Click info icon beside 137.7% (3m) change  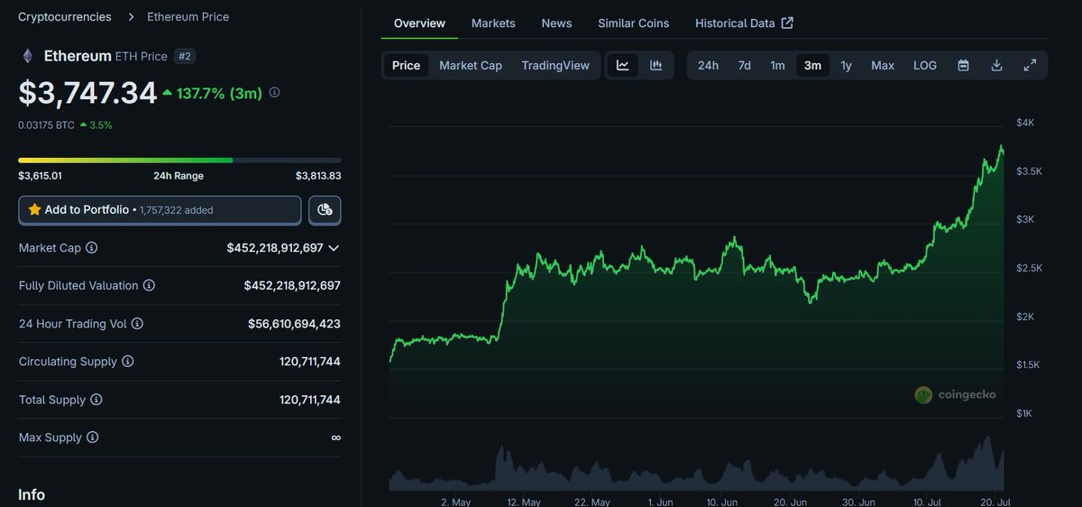coord(274,92)
